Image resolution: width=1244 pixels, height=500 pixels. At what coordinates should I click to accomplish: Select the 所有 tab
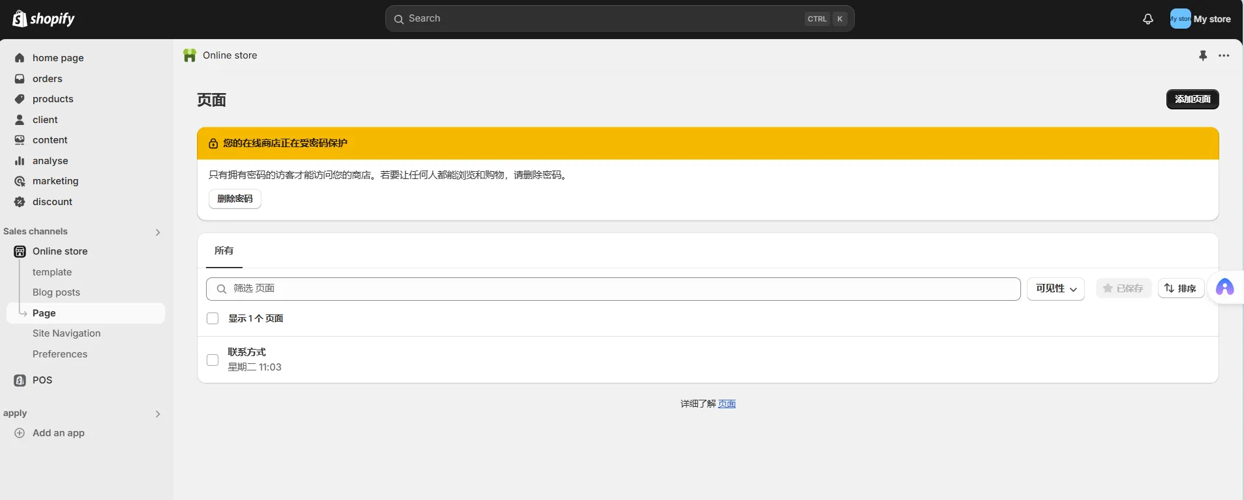[224, 251]
